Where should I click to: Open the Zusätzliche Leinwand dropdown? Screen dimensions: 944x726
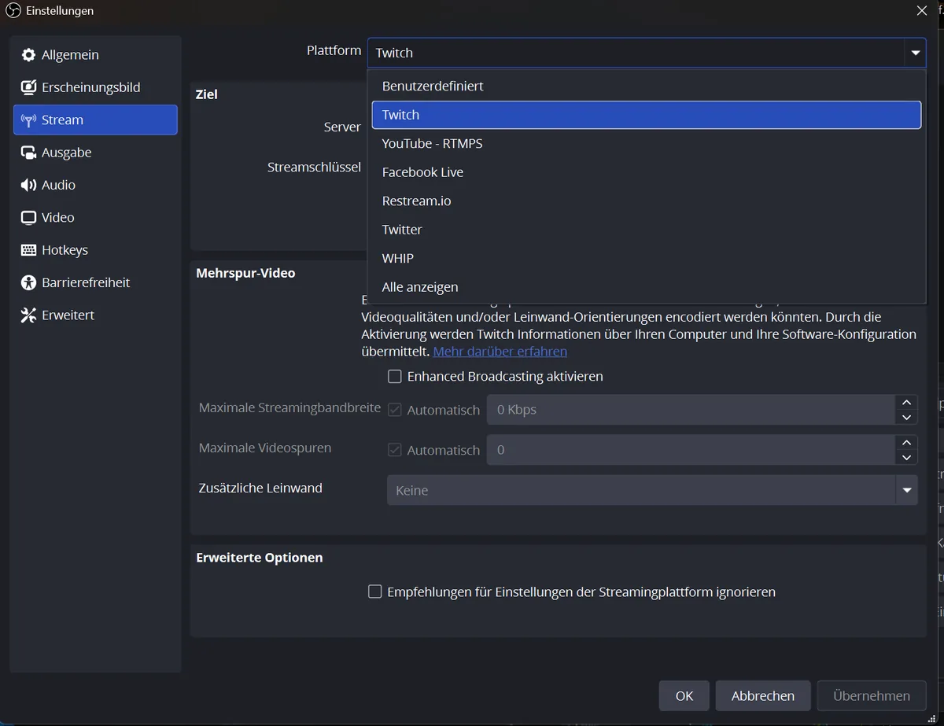(x=652, y=490)
